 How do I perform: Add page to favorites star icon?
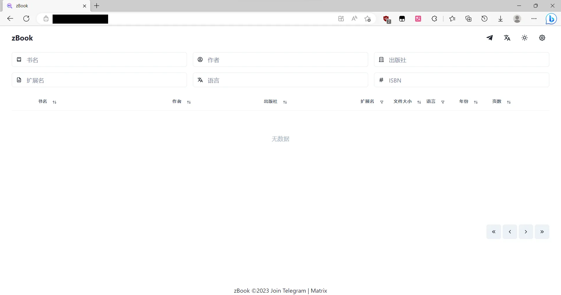pyautogui.click(x=368, y=19)
